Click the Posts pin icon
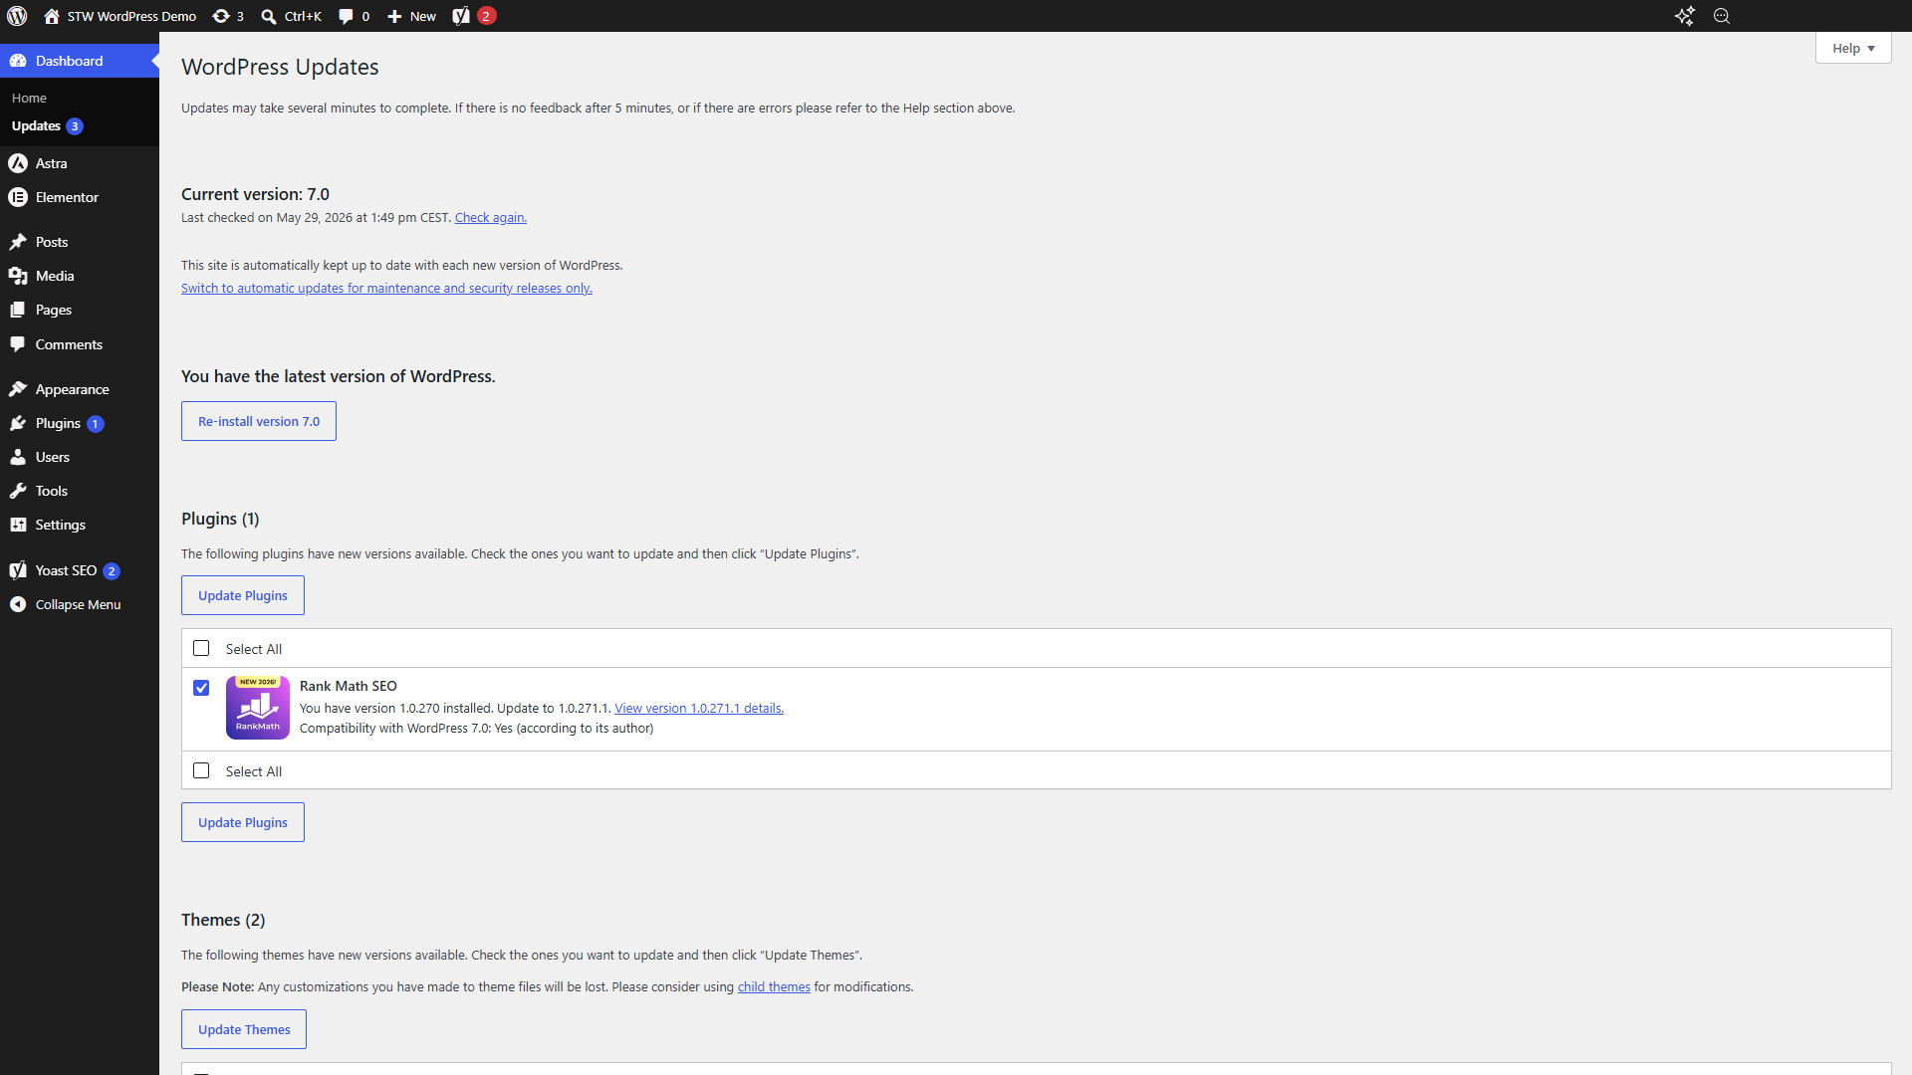This screenshot has width=1912, height=1075. click(18, 242)
